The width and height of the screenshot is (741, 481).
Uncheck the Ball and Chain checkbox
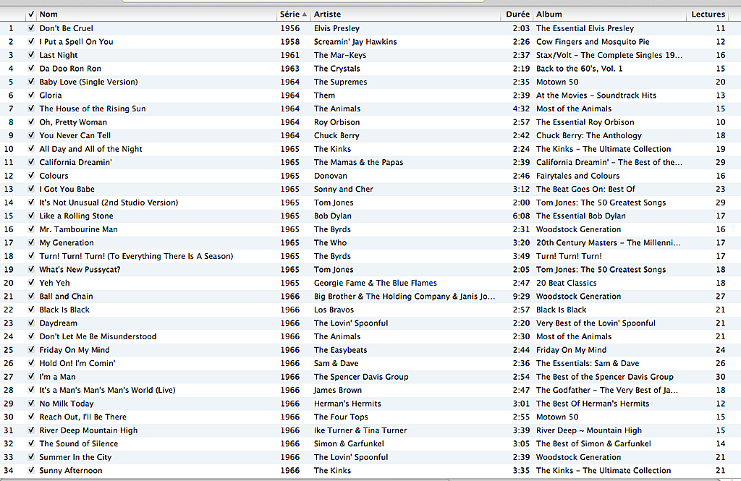click(31, 296)
